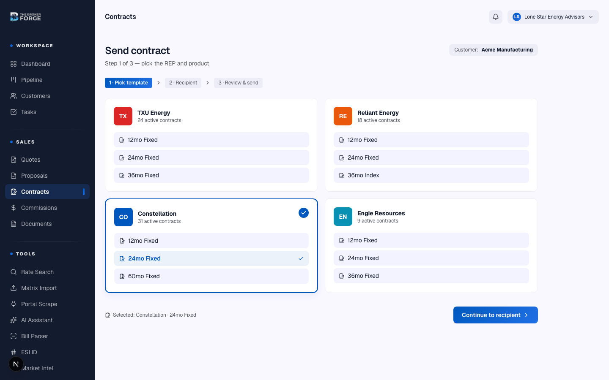Select TXU Energy 36mo Fixed template

tap(211, 175)
